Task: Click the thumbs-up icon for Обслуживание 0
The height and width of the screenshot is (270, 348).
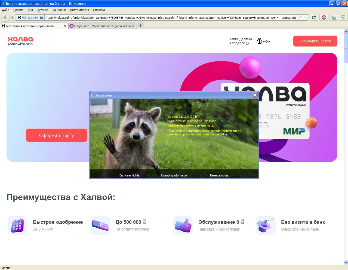Action: tap(183, 225)
